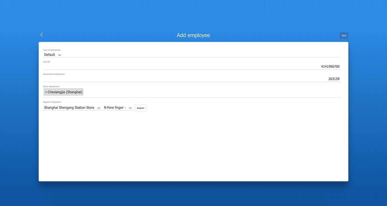Expand the chevron beside R-Fore finger
Image resolution: width=387 pixels, height=206 pixels.
point(130,108)
